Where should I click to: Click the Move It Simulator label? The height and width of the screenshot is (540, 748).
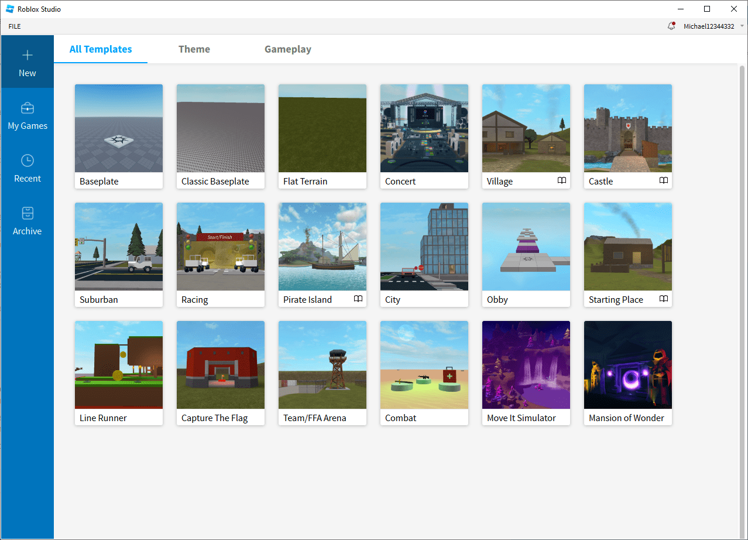(x=521, y=418)
